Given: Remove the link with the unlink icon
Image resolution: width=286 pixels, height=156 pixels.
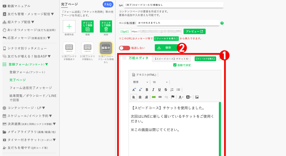Looking at the screenshot, I should click(166, 97).
